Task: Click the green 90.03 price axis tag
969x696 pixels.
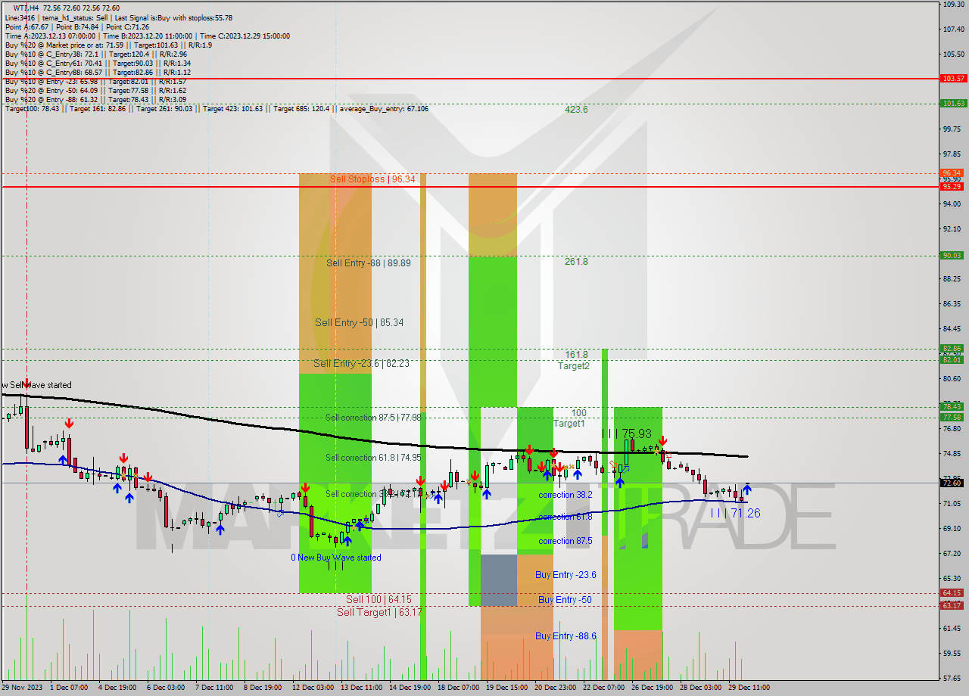Action: [x=953, y=256]
